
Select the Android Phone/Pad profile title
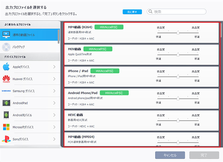point(83,93)
